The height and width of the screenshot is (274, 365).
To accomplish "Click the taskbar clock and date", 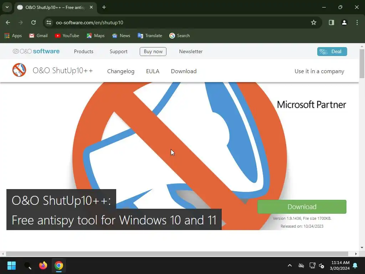I will [340, 265].
